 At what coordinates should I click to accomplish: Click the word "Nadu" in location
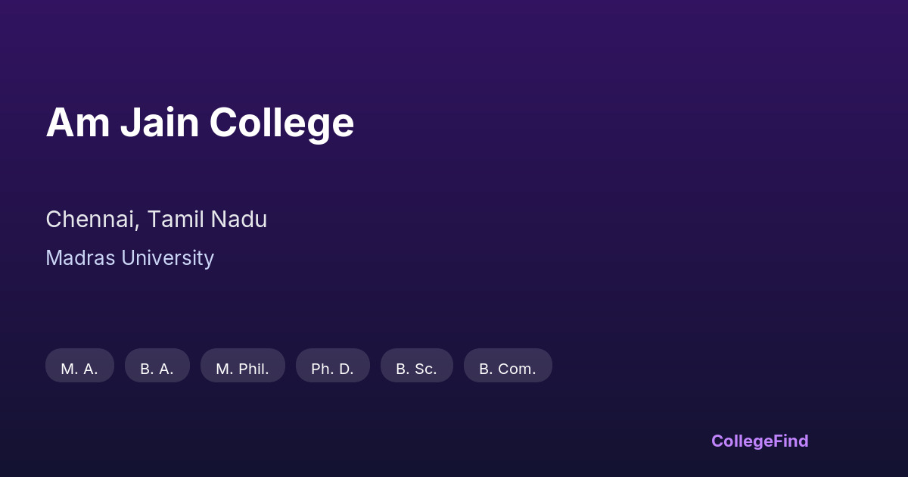tap(238, 220)
